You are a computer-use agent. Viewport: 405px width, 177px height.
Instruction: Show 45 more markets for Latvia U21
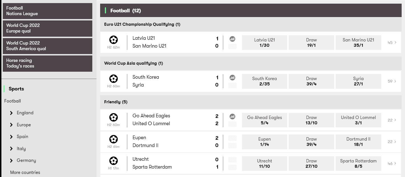click(392, 43)
